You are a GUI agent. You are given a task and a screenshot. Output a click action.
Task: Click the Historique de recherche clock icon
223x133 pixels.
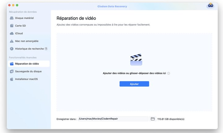[x=12, y=49]
